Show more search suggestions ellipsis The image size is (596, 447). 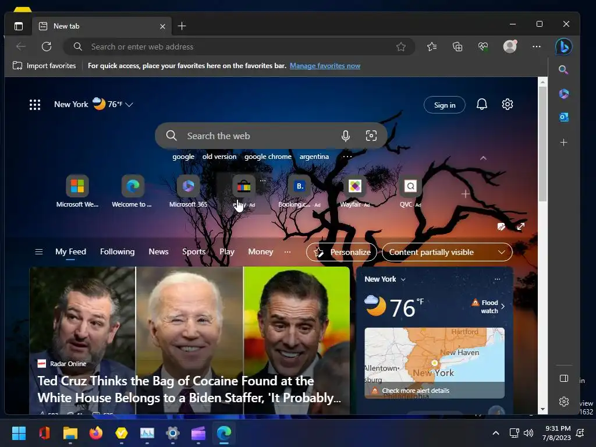pyautogui.click(x=347, y=157)
